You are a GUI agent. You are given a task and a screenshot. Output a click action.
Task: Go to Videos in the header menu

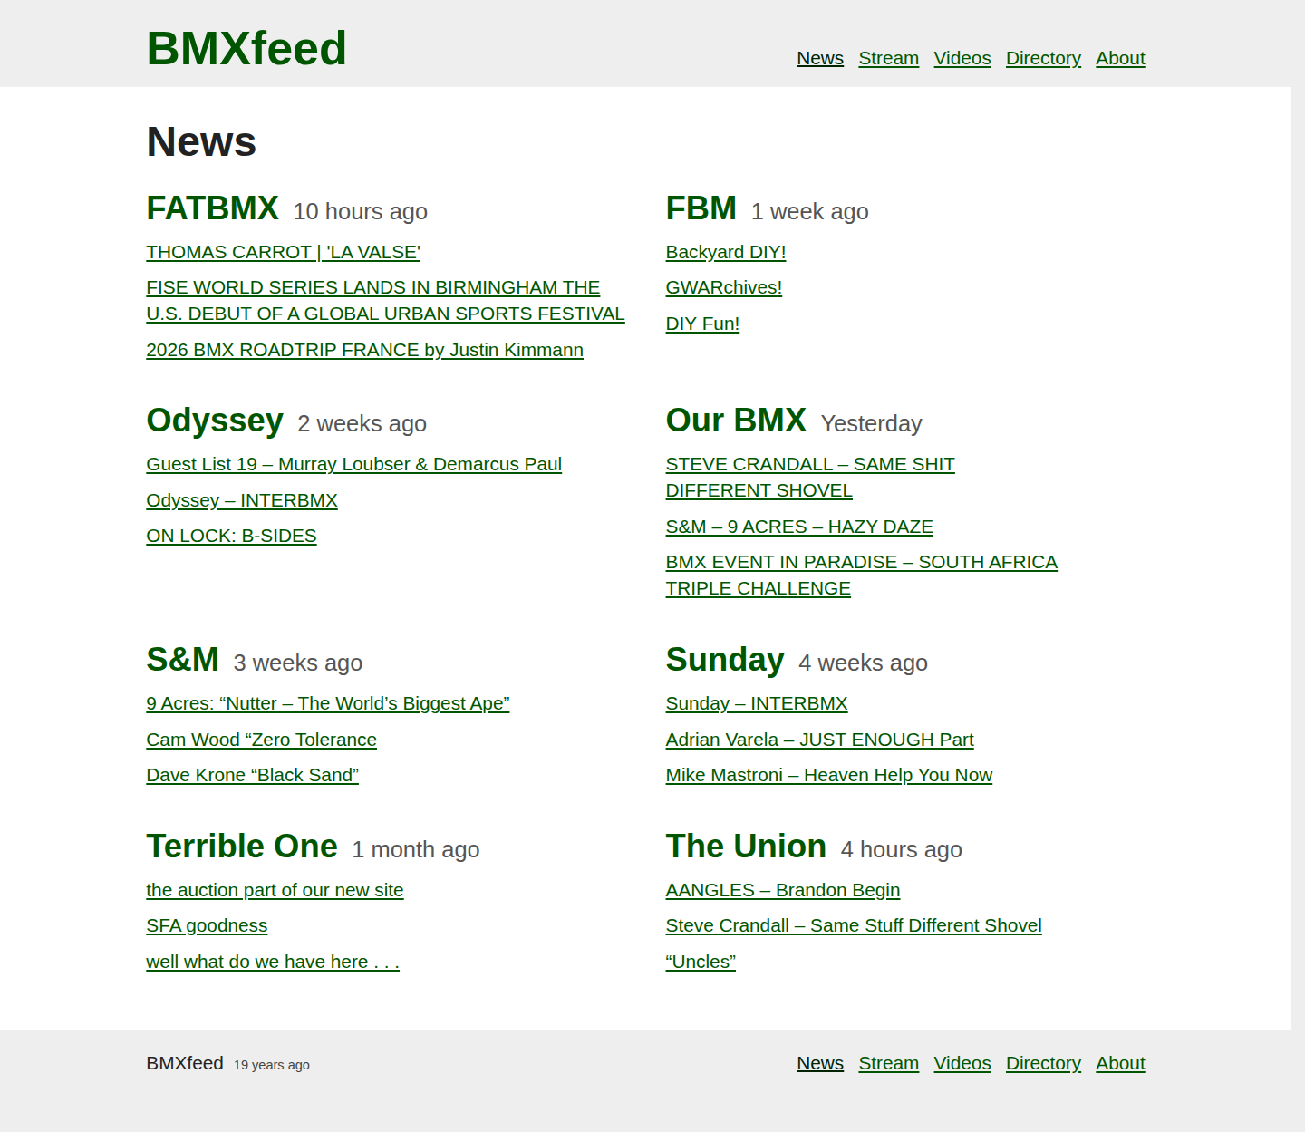coord(962,58)
